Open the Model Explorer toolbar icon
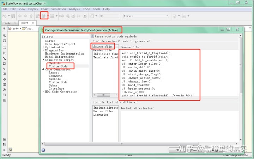Viewport: 254px width, 159px height. [52, 16]
